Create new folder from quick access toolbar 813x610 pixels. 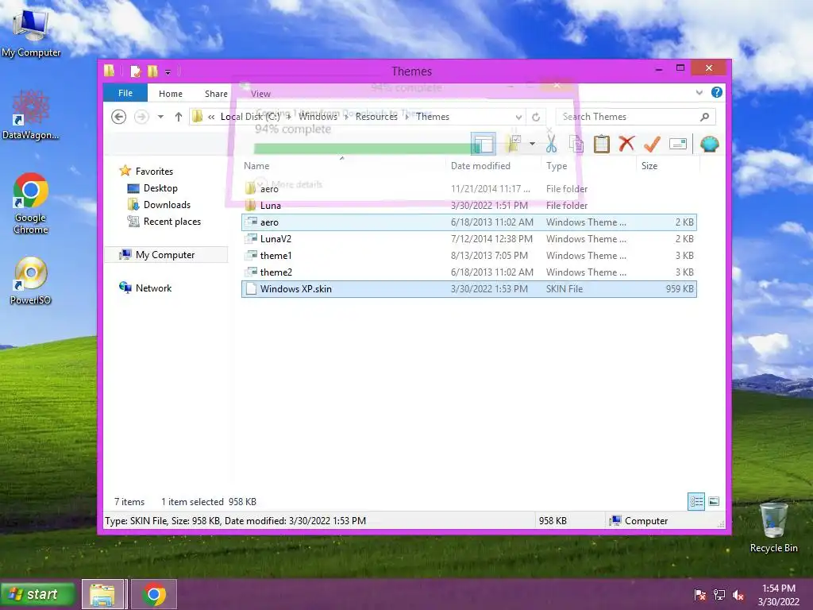[152, 71]
